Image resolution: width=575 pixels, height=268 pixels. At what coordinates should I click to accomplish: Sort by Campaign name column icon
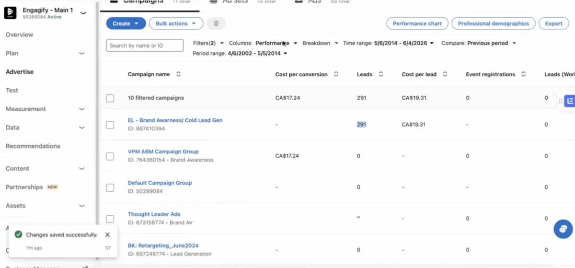coord(179,74)
